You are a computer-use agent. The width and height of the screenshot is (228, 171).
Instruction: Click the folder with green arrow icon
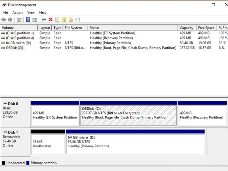(x=64, y=20)
